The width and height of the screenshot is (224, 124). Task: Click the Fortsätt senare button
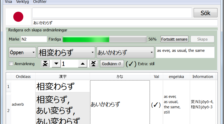[x=174, y=39]
